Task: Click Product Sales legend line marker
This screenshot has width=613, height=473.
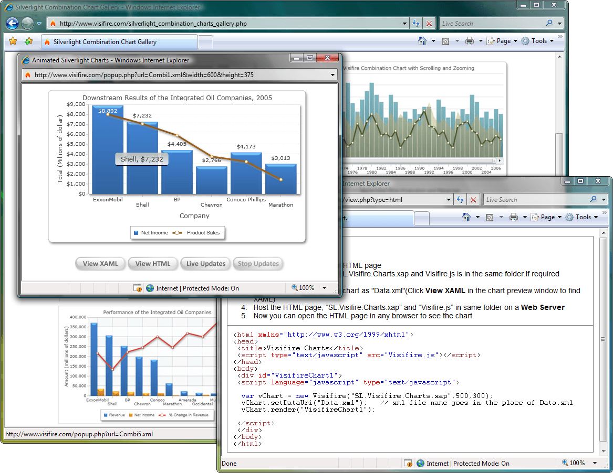Action: coord(178,233)
